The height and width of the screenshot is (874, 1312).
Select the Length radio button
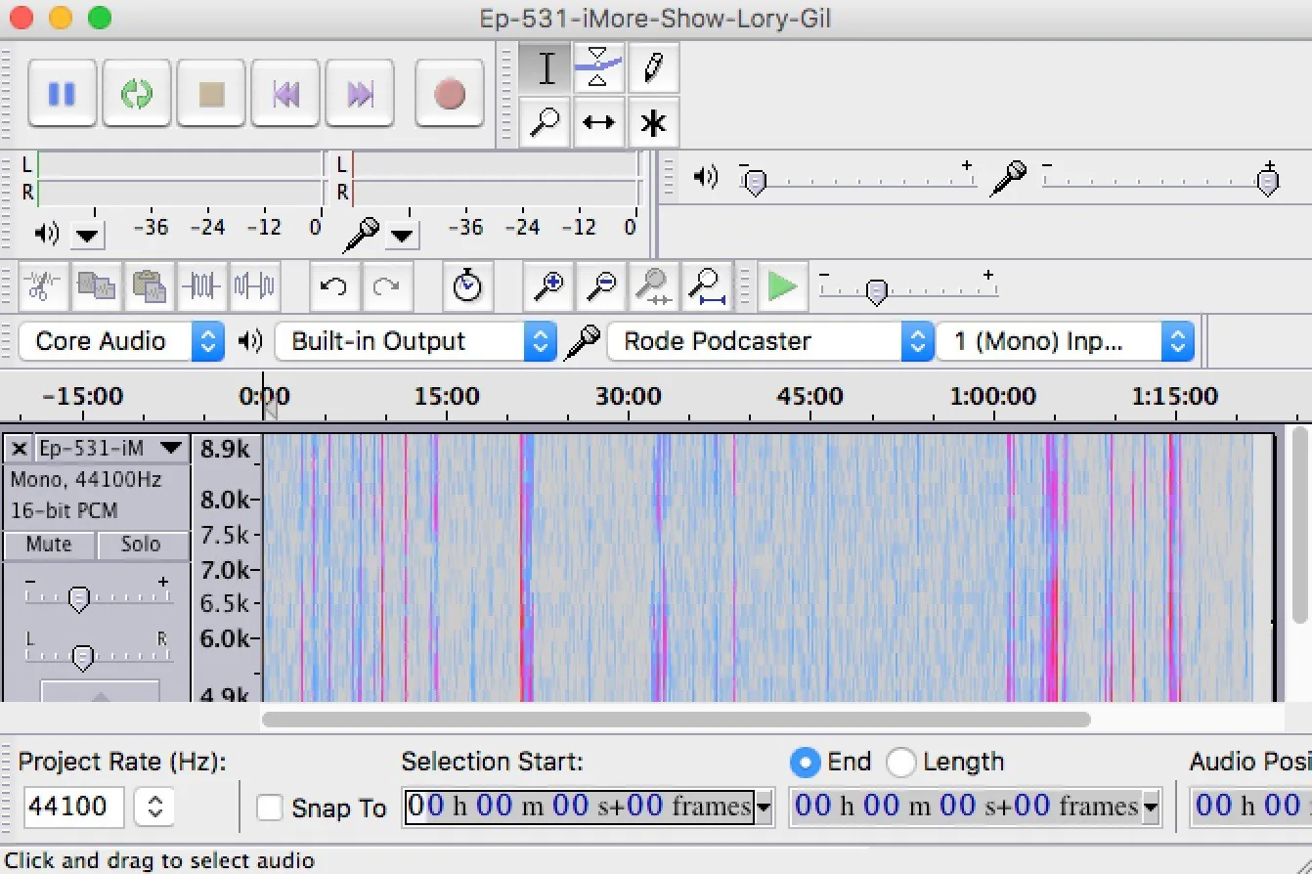point(900,763)
